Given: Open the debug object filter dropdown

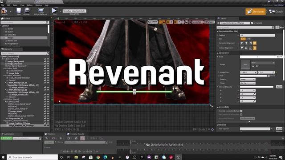Looking at the screenshot, I should (x=74, y=11).
